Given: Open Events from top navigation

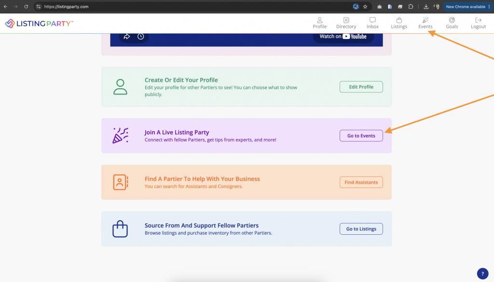Looking at the screenshot, I should (x=425, y=23).
